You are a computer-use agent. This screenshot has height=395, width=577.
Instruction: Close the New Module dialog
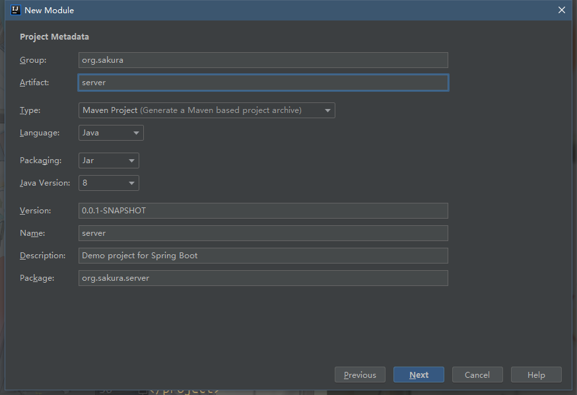pyautogui.click(x=562, y=10)
